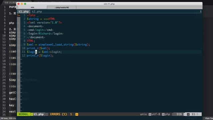
Task: Zoom the terminal window with green button
Action: pos(25,4)
